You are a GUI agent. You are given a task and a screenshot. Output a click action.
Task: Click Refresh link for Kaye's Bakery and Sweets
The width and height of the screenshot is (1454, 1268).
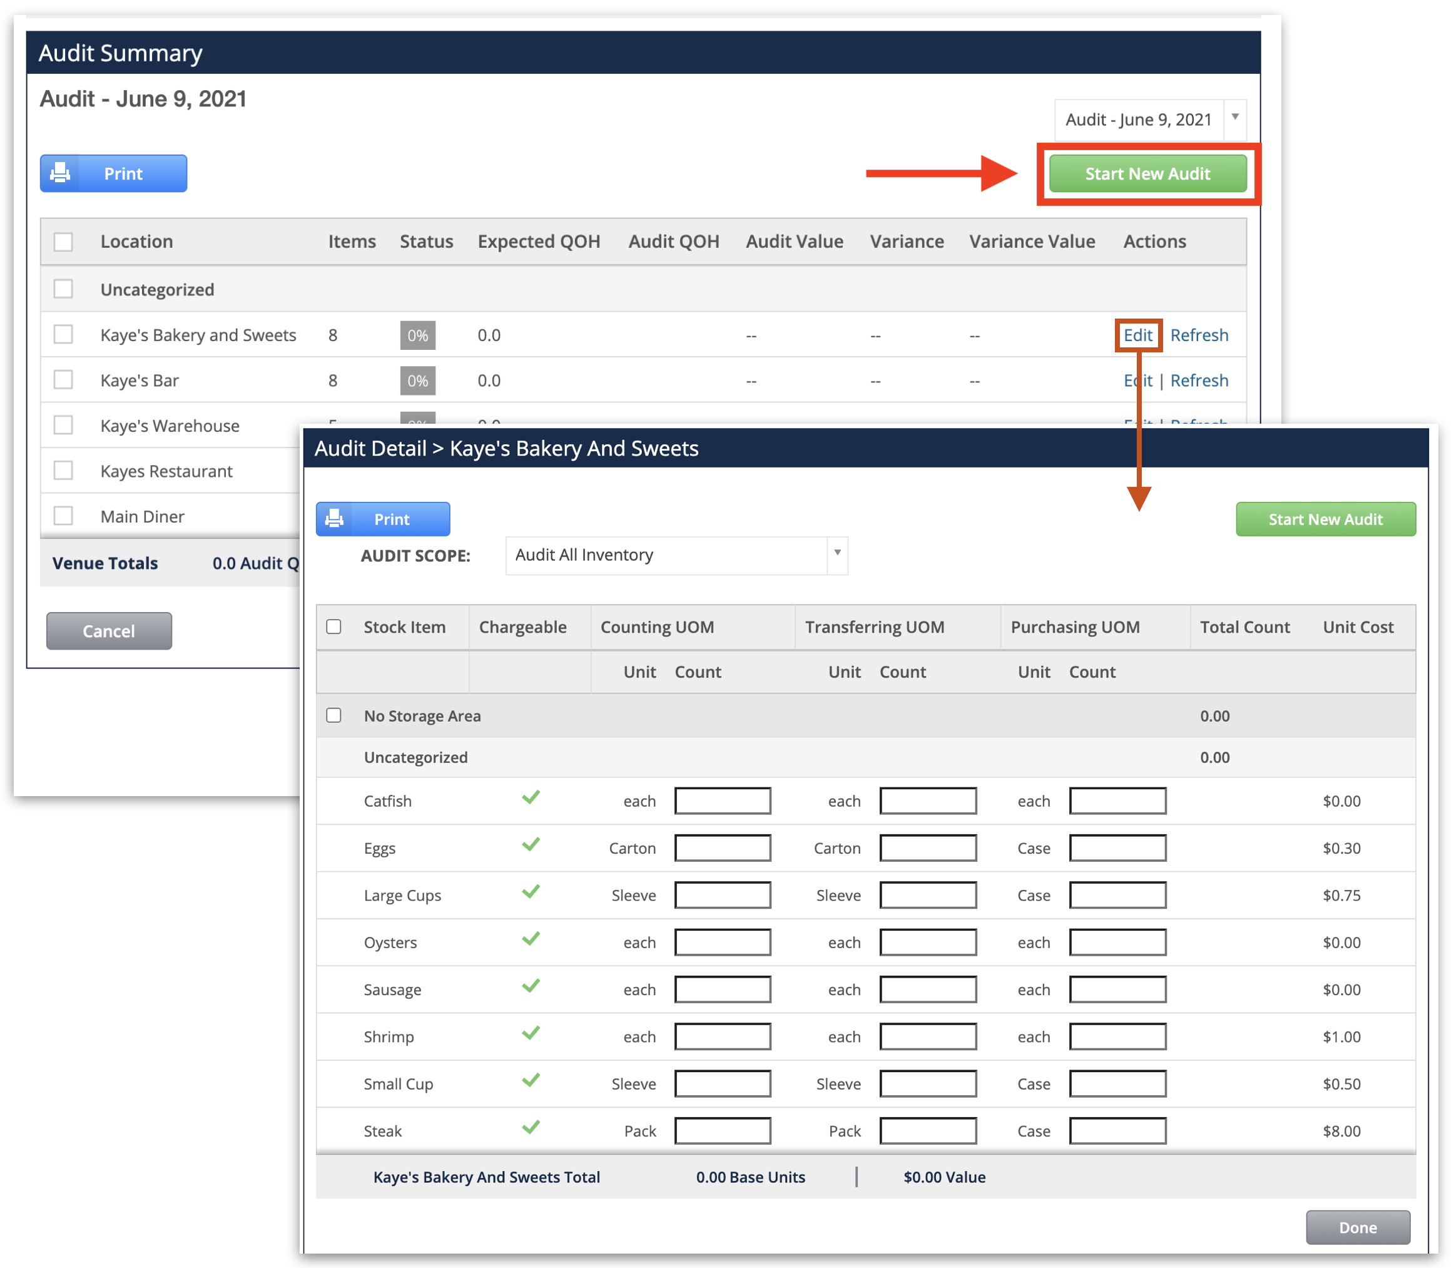[1199, 335]
